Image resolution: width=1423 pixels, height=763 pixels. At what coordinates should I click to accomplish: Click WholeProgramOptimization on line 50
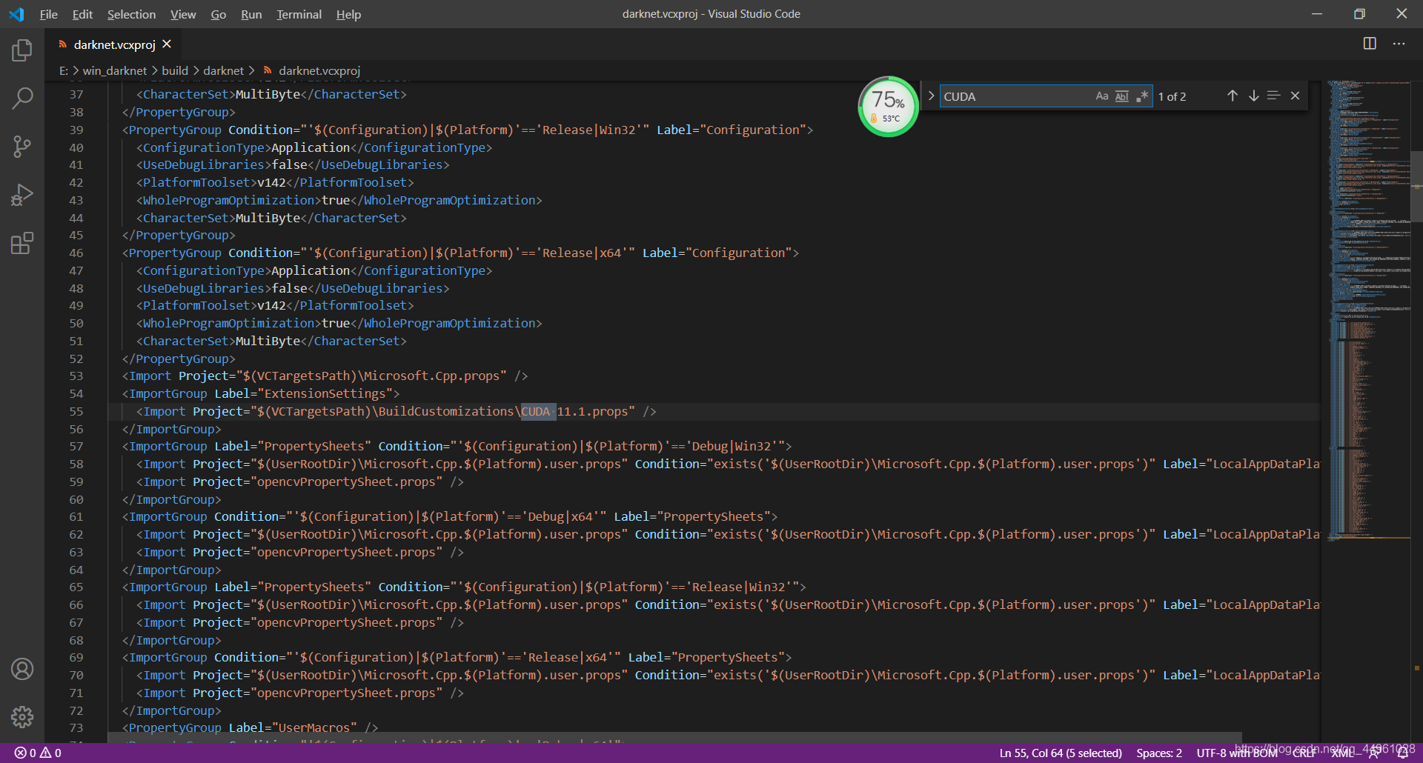339,323
